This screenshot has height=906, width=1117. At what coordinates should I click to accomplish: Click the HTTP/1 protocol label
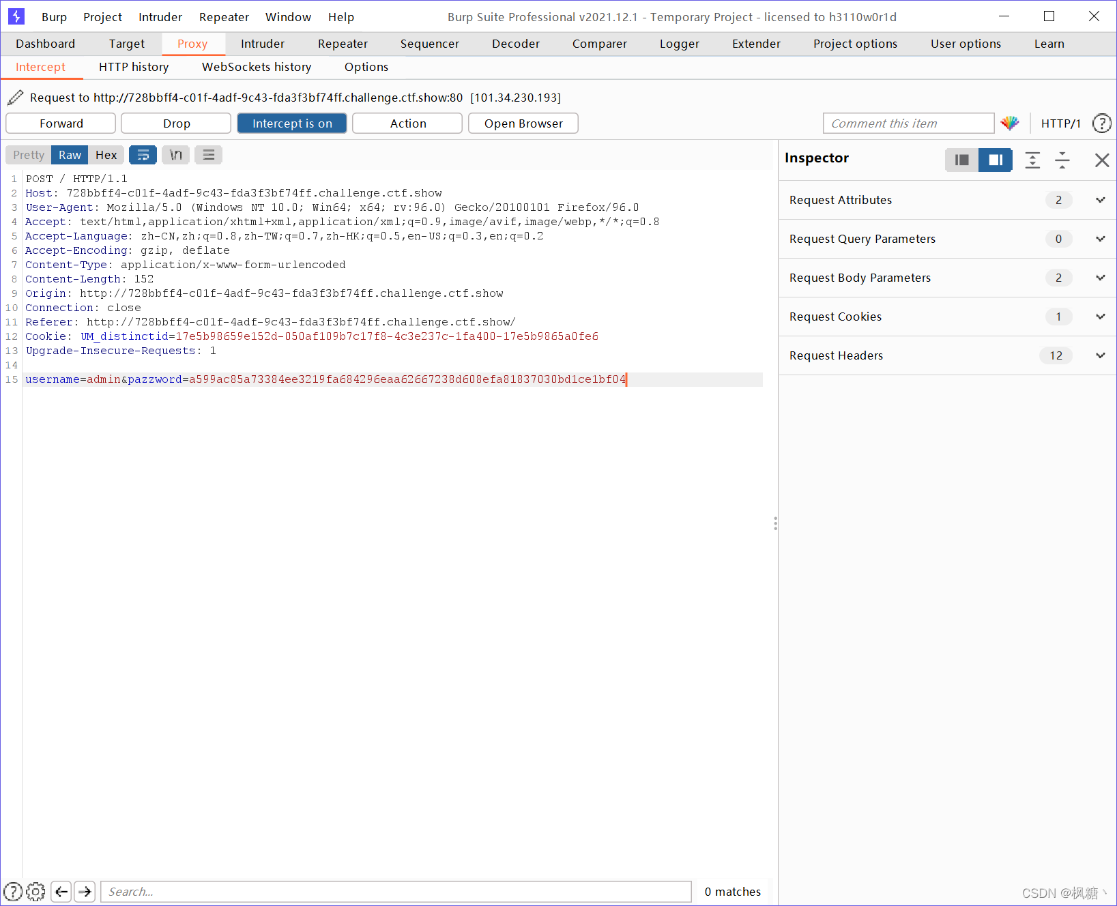pos(1060,123)
